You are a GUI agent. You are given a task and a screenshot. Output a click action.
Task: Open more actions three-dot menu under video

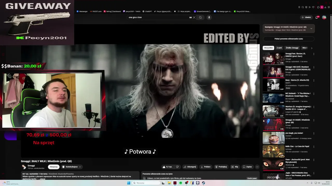point(257,167)
